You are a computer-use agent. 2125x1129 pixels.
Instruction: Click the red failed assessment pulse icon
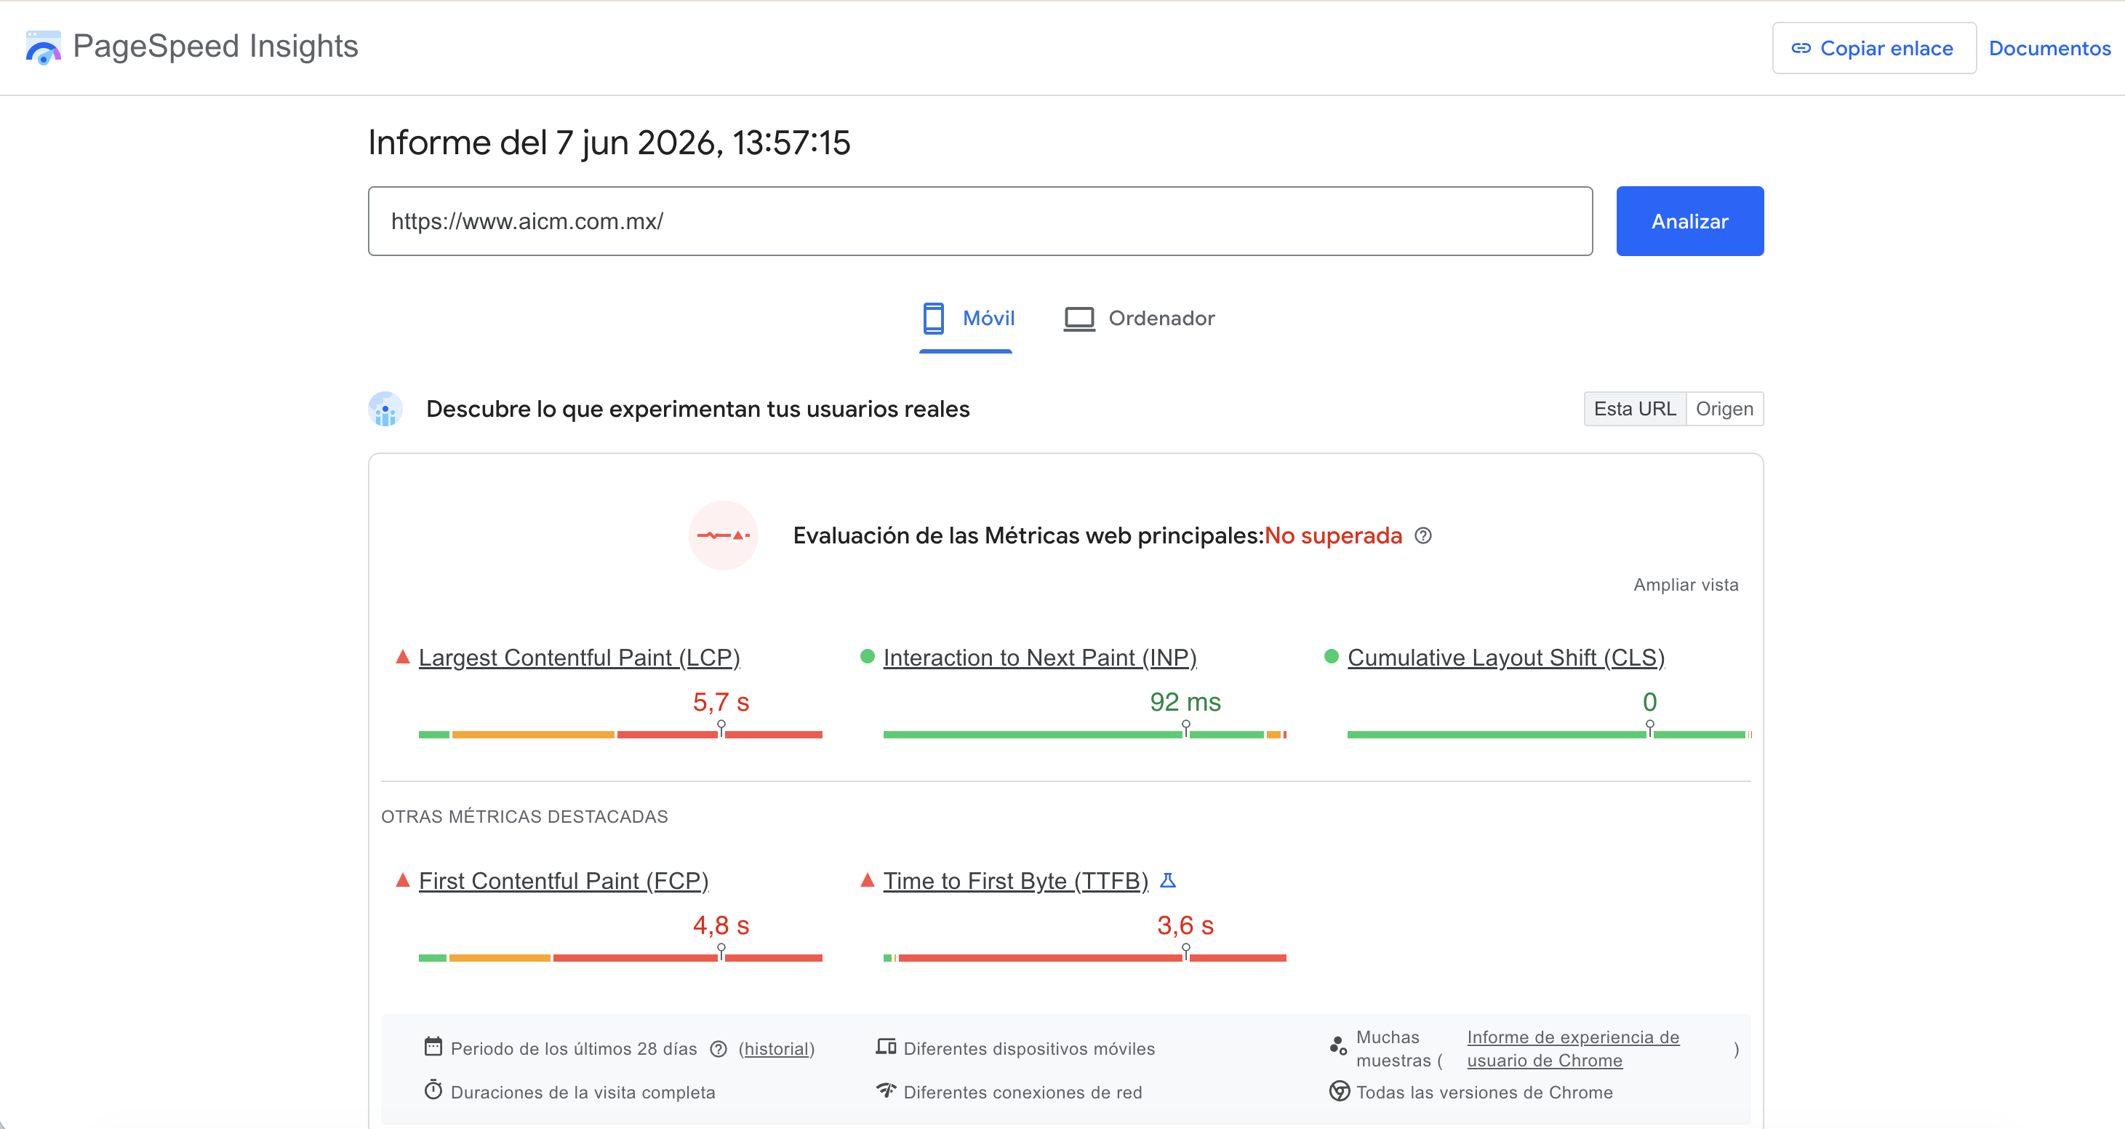point(724,535)
